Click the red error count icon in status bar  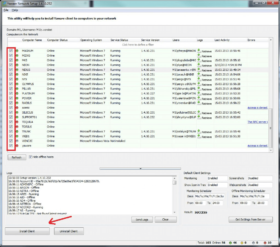265,243
